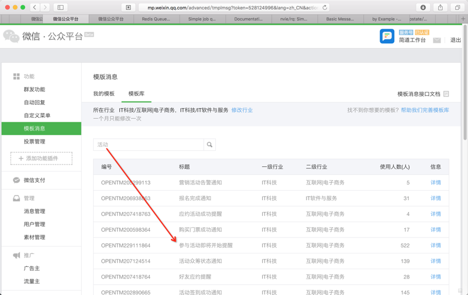Click template number OPENTM207124514

pos(126,261)
